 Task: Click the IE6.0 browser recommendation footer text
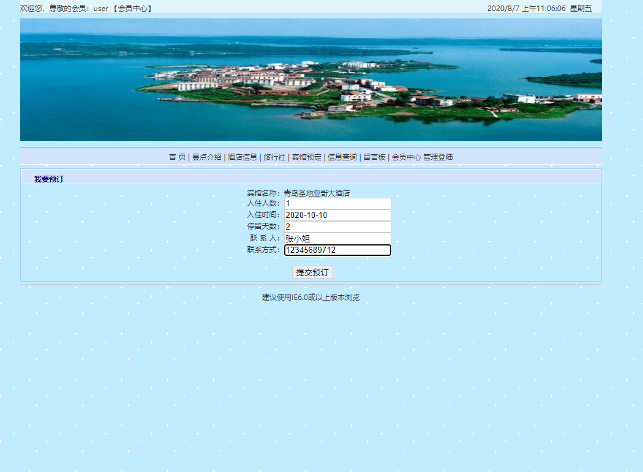pos(311,296)
